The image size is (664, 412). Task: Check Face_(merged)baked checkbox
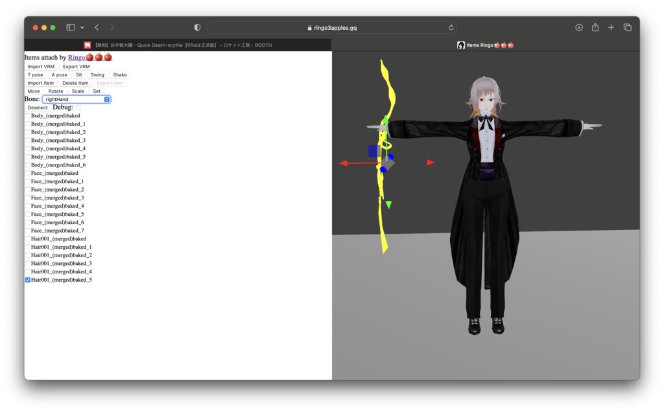click(x=27, y=173)
